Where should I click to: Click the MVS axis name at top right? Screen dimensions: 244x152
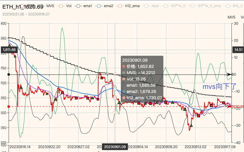[232, 17]
